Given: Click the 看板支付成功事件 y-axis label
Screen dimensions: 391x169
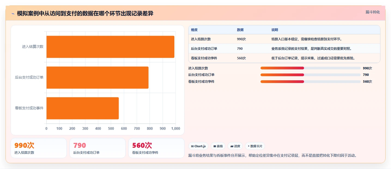Looking at the screenshot, I should [29, 108].
